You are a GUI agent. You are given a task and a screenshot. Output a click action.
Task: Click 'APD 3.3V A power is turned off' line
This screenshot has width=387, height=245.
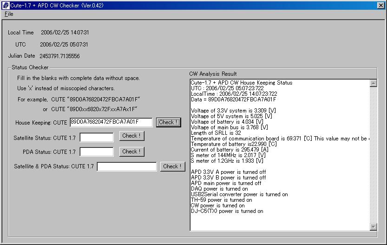click(228, 172)
